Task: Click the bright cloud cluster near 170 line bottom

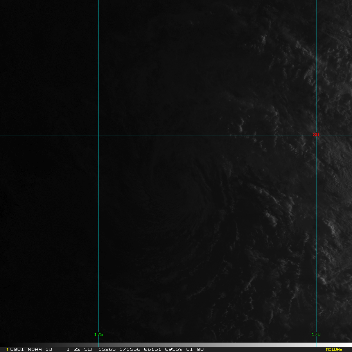Action: 323,280
